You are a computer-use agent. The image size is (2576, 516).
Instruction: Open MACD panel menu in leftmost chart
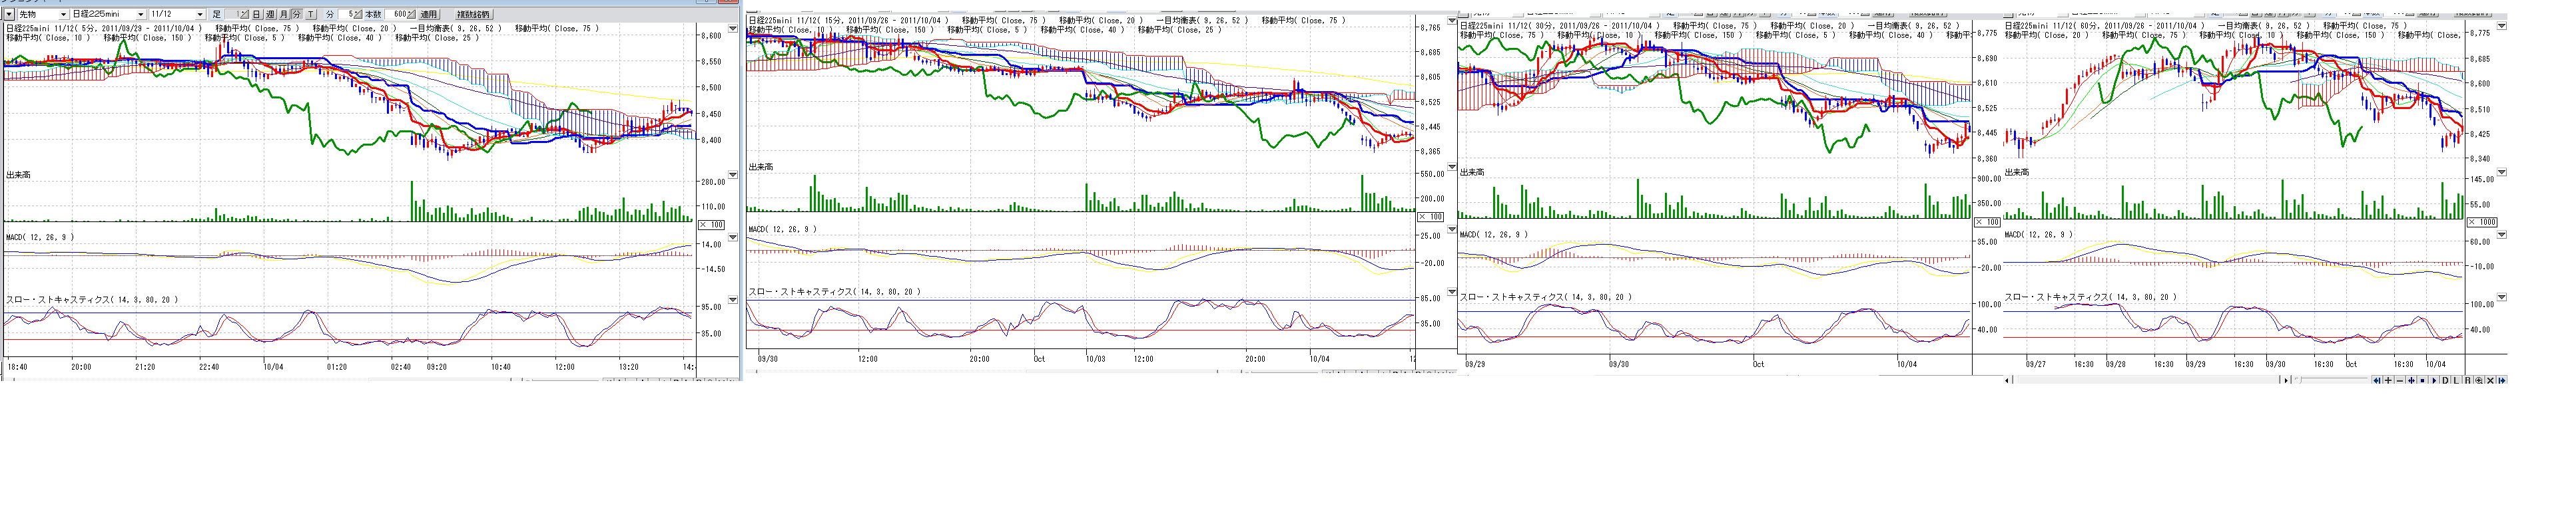[732, 237]
